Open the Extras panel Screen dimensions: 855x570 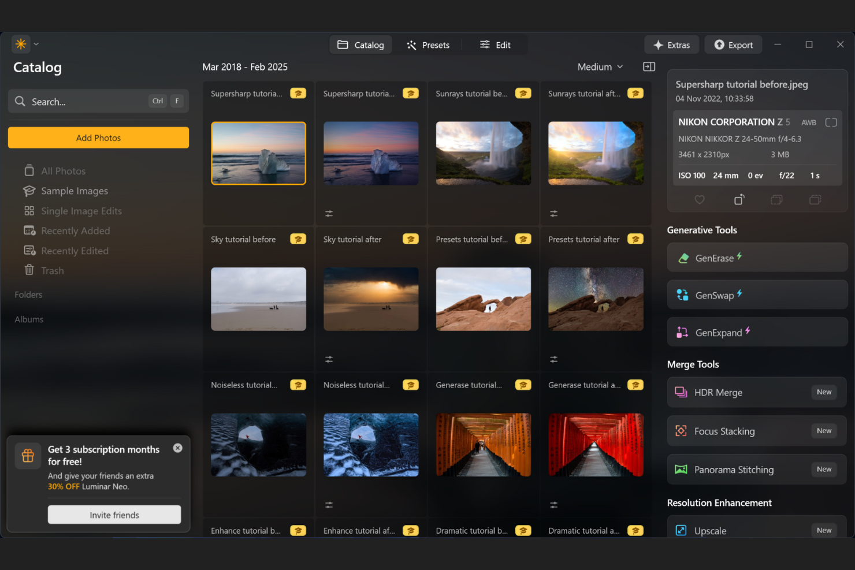pyautogui.click(x=671, y=45)
